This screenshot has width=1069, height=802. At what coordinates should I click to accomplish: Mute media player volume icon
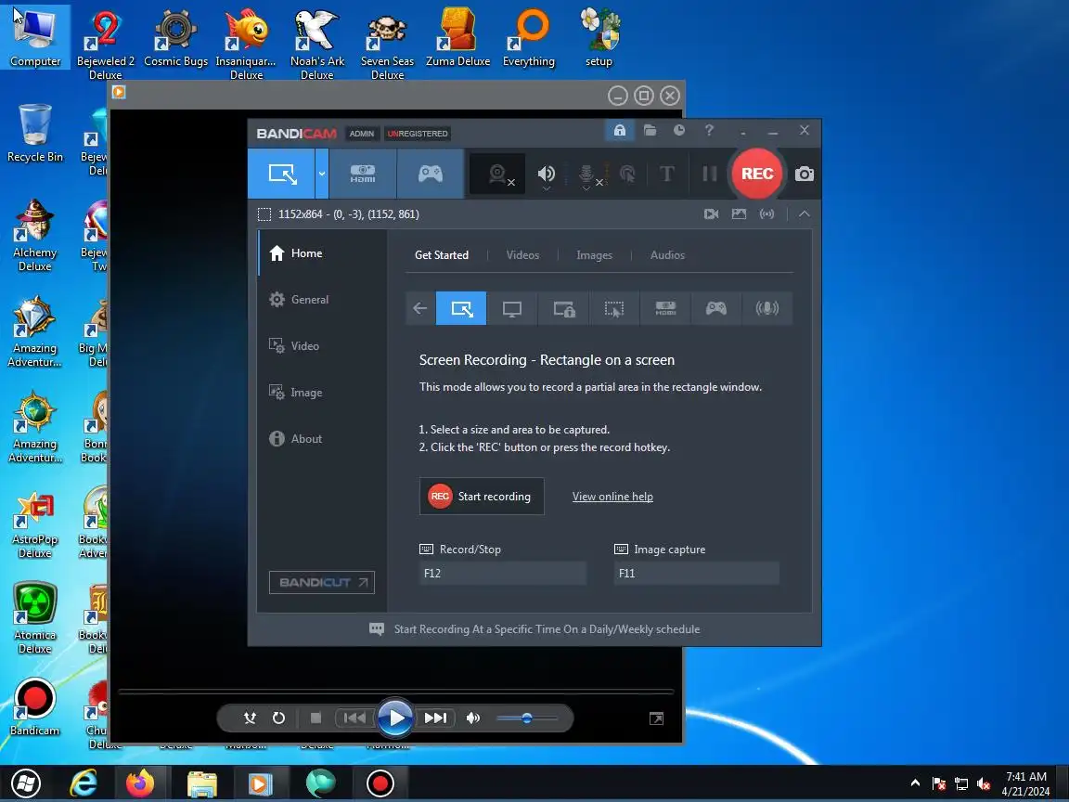pyautogui.click(x=473, y=718)
